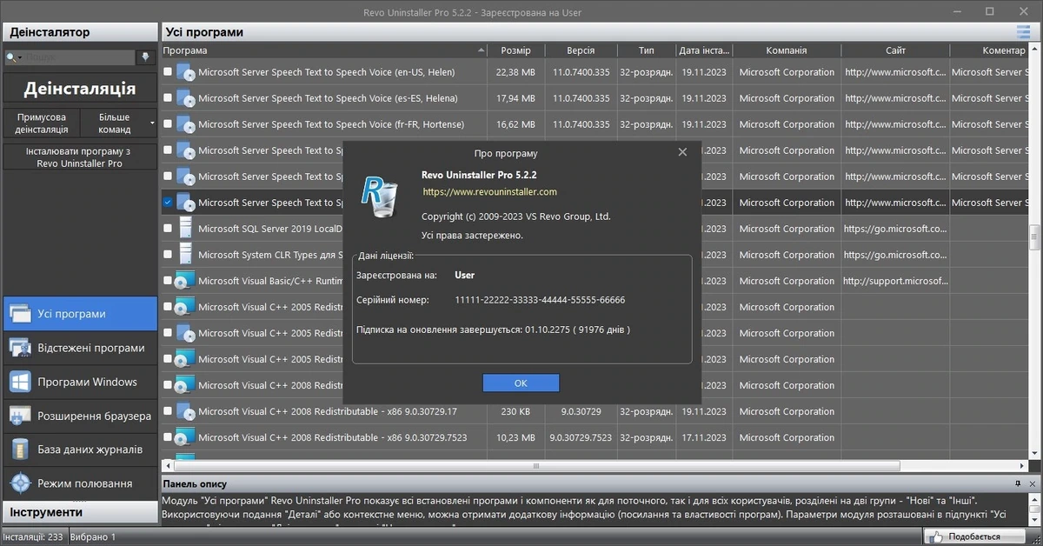
Task: Click the horizontal scrollbar left arrow
Action: click(x=168, y=466)
